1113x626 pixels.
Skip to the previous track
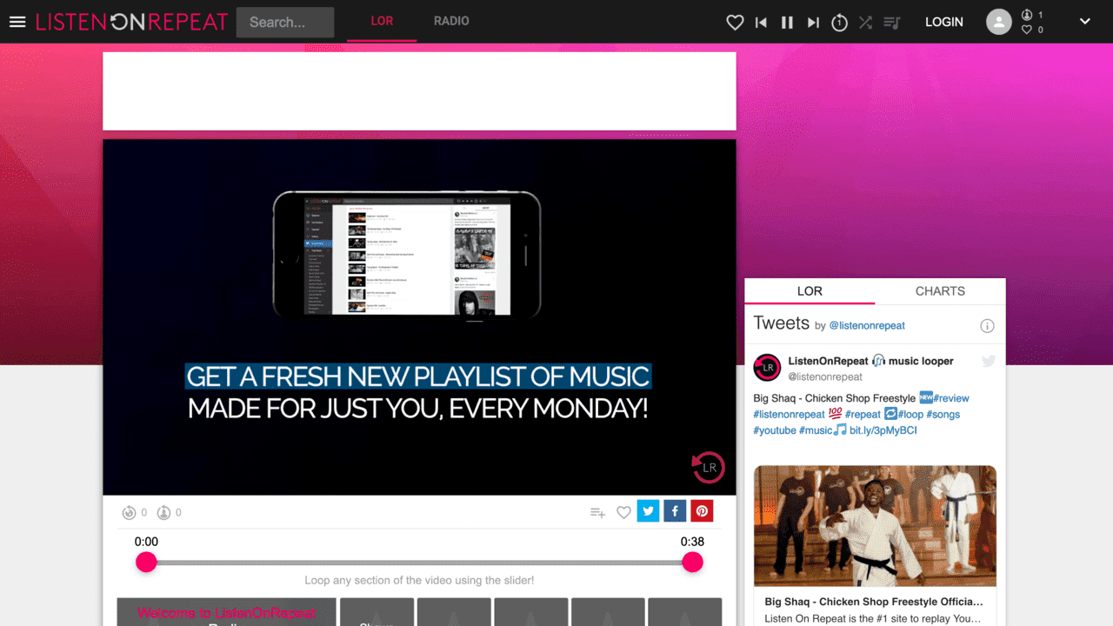(x=761, y=23)
